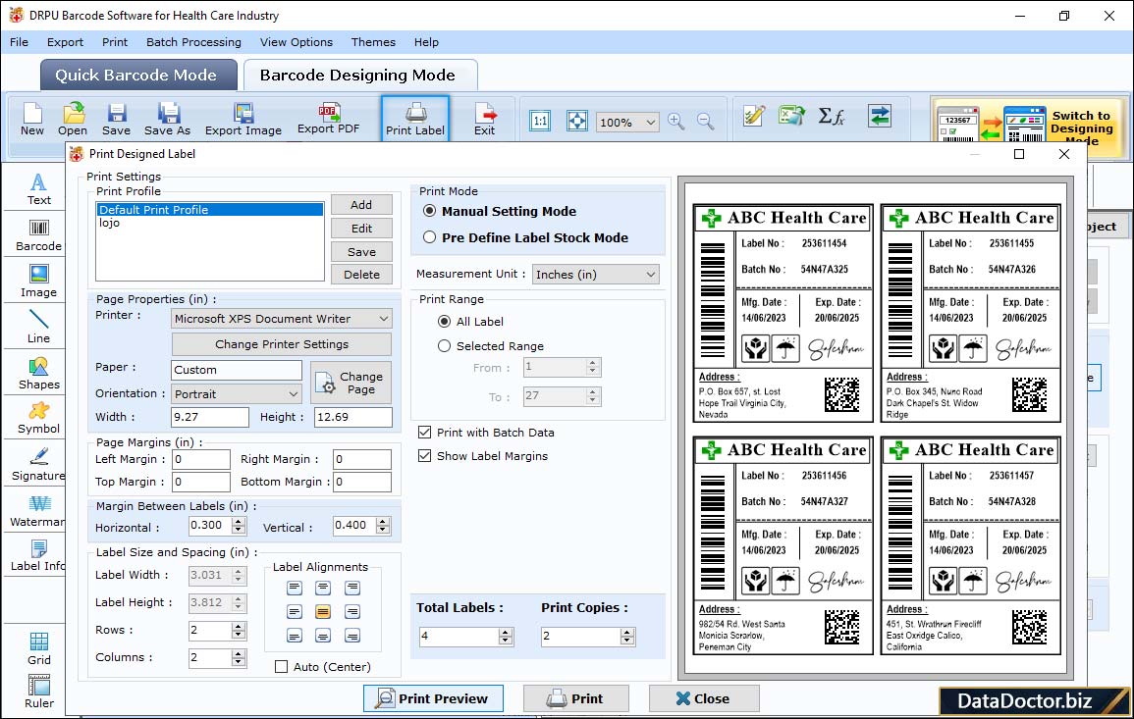Open the 100% zoom level dropdown
This screenshot has width=1134, height=719.
[626, 122]
